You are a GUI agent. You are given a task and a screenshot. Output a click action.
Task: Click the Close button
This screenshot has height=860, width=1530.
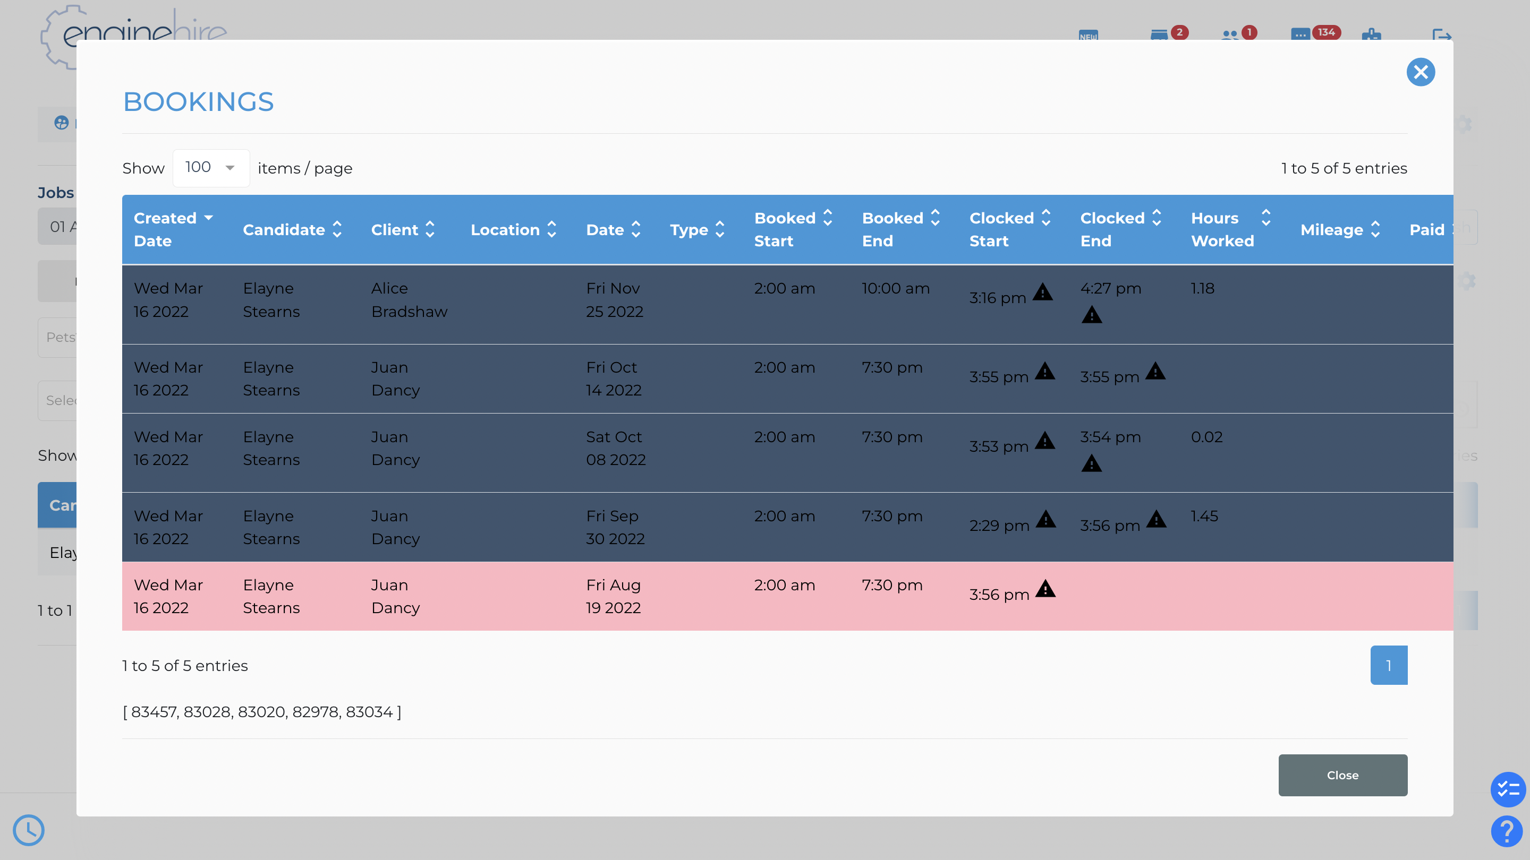1342,775
